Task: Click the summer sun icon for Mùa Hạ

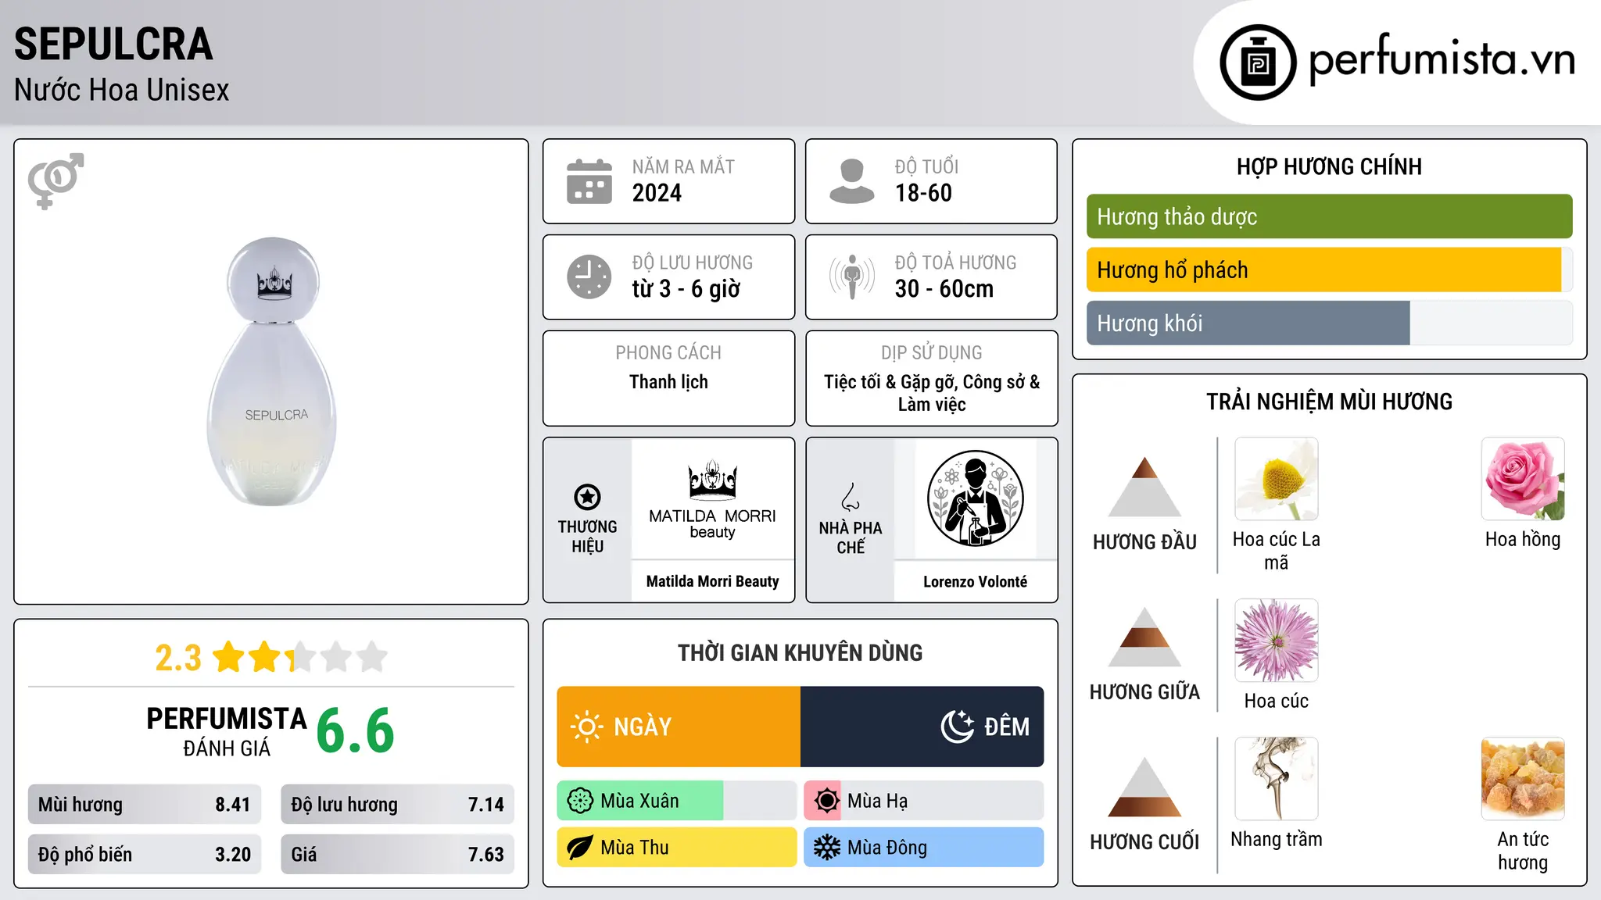Action: click(826, 801)
